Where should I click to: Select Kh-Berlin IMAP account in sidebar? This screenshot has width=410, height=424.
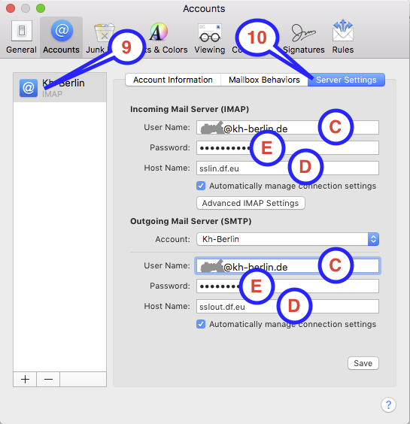coord(60,88)
